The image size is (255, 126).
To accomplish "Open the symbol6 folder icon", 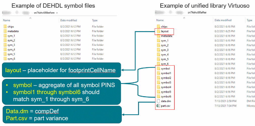I will [x=158, y=96].
